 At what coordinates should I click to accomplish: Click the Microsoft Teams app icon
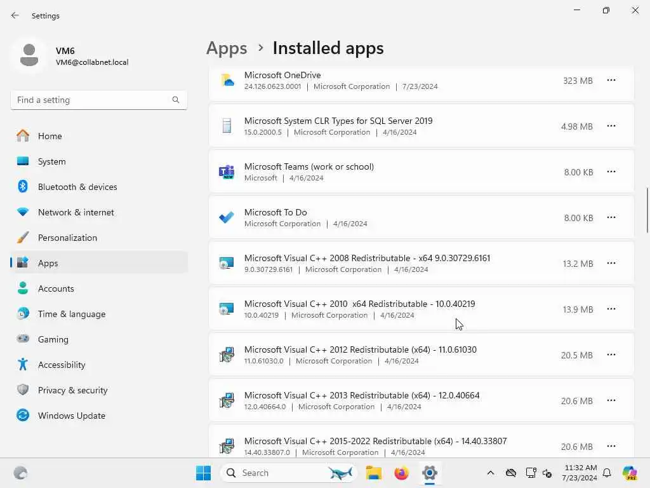[227, 172]
